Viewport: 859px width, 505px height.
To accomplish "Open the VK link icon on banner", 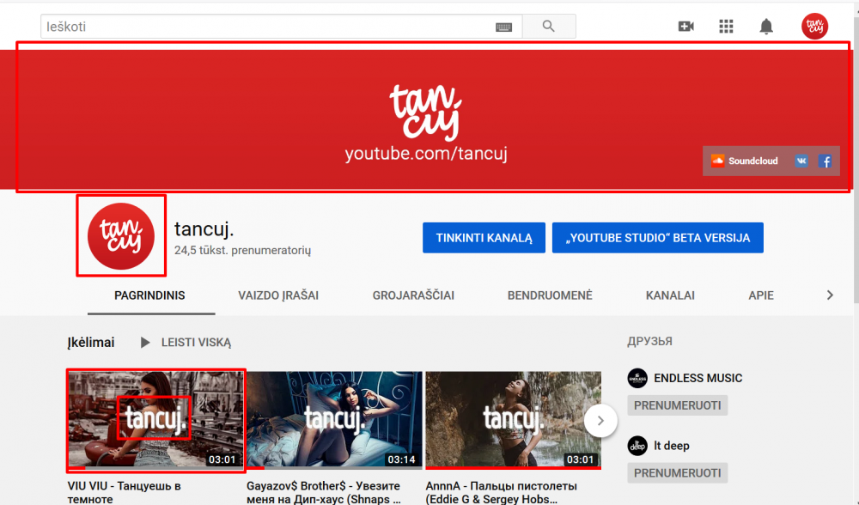I will tap(801, 161).
